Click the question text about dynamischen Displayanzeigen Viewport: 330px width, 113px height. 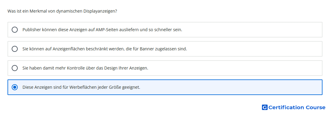(62, 11)
